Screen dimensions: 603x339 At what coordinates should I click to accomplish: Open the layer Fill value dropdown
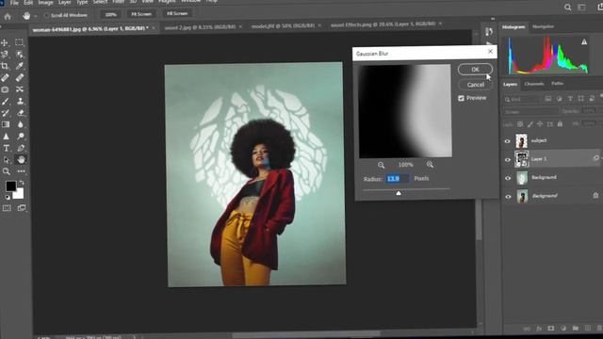[588, 123]
